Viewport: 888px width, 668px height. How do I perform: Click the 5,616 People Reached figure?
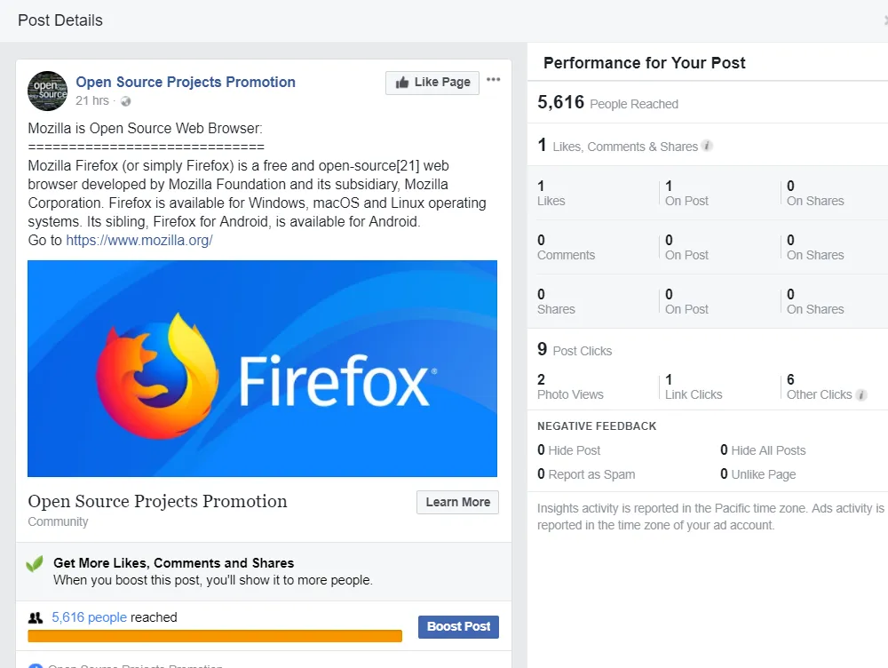coord(607,102)
